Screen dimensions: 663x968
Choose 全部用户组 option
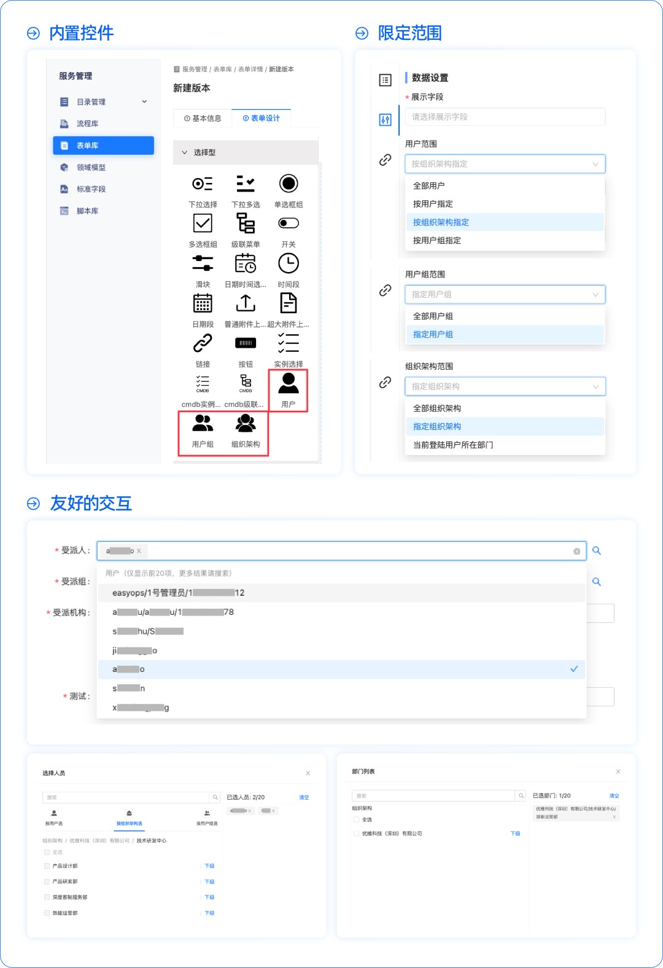click(x=505, y=316)
